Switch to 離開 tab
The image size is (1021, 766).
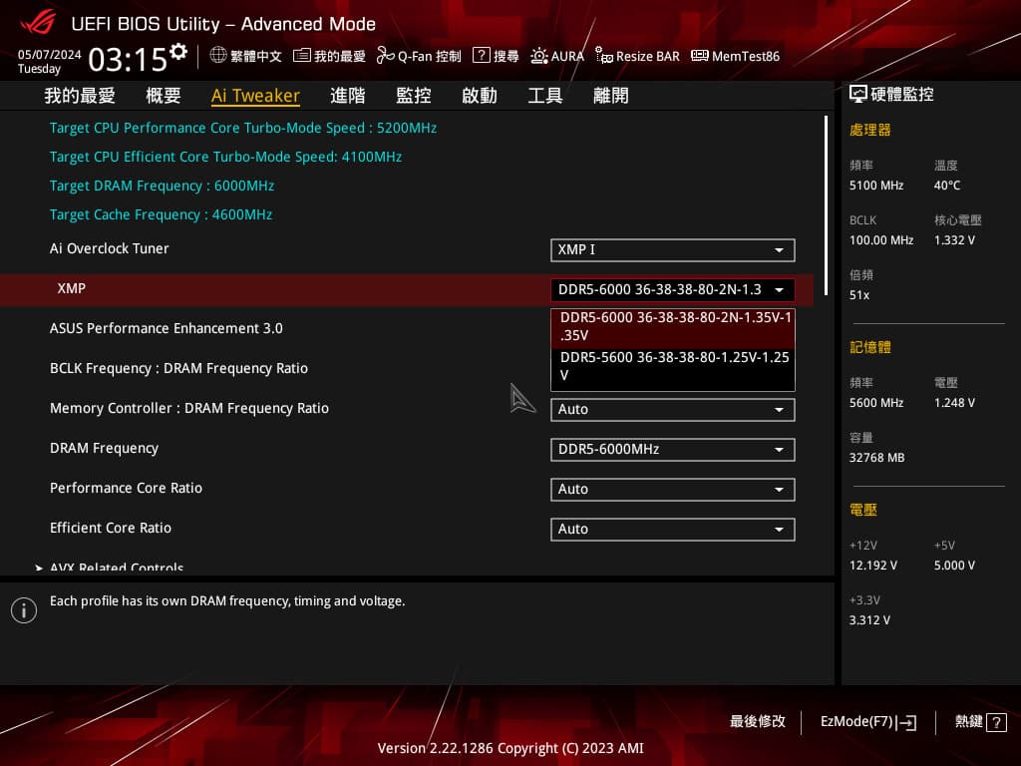(x=611, y=96)
